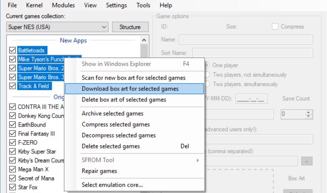Uncheck the Kirby Super Star checkbox
327x193 pixels.
(x=13, y=152)
